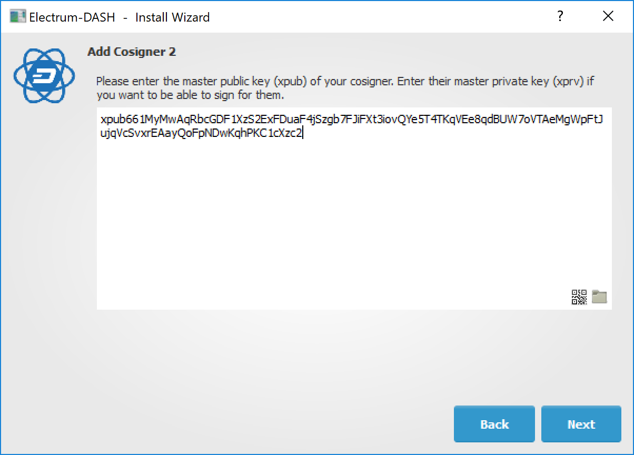Screen dimensions: 634x455
Task: Go back with the Back button
Action: [x=494, y=424]
